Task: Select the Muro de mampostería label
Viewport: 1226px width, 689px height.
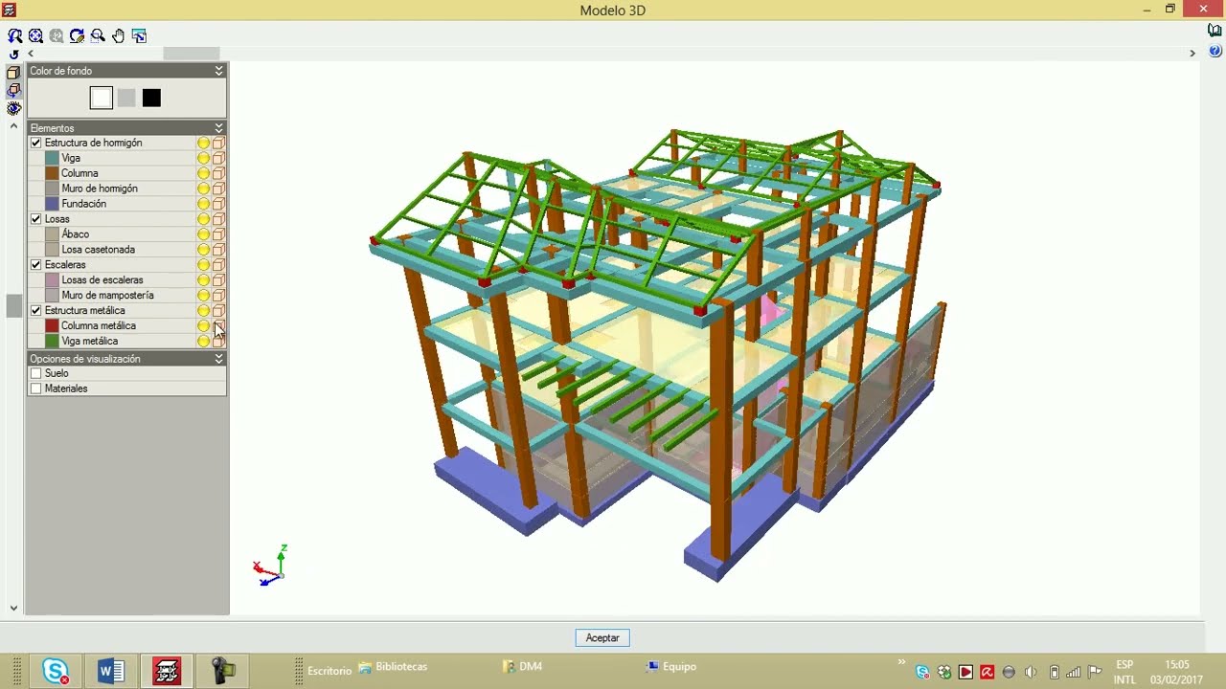Action: (x=108, y=296)
